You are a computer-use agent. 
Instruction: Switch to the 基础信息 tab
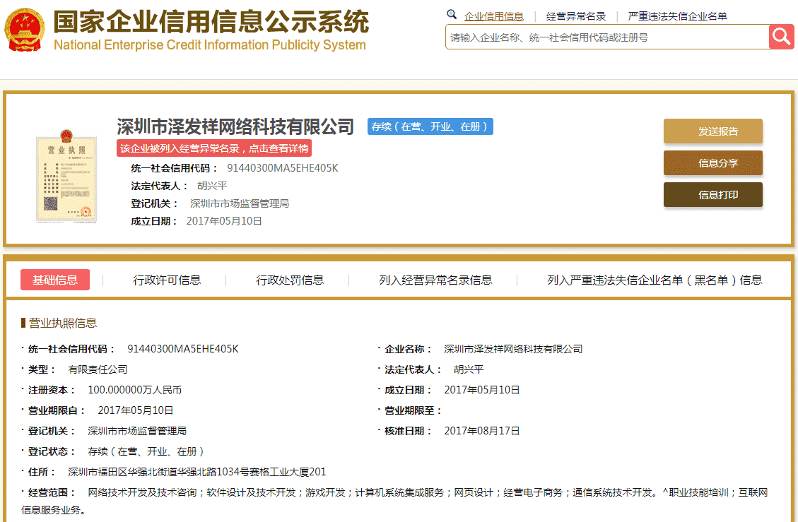(x=55, y=280)
